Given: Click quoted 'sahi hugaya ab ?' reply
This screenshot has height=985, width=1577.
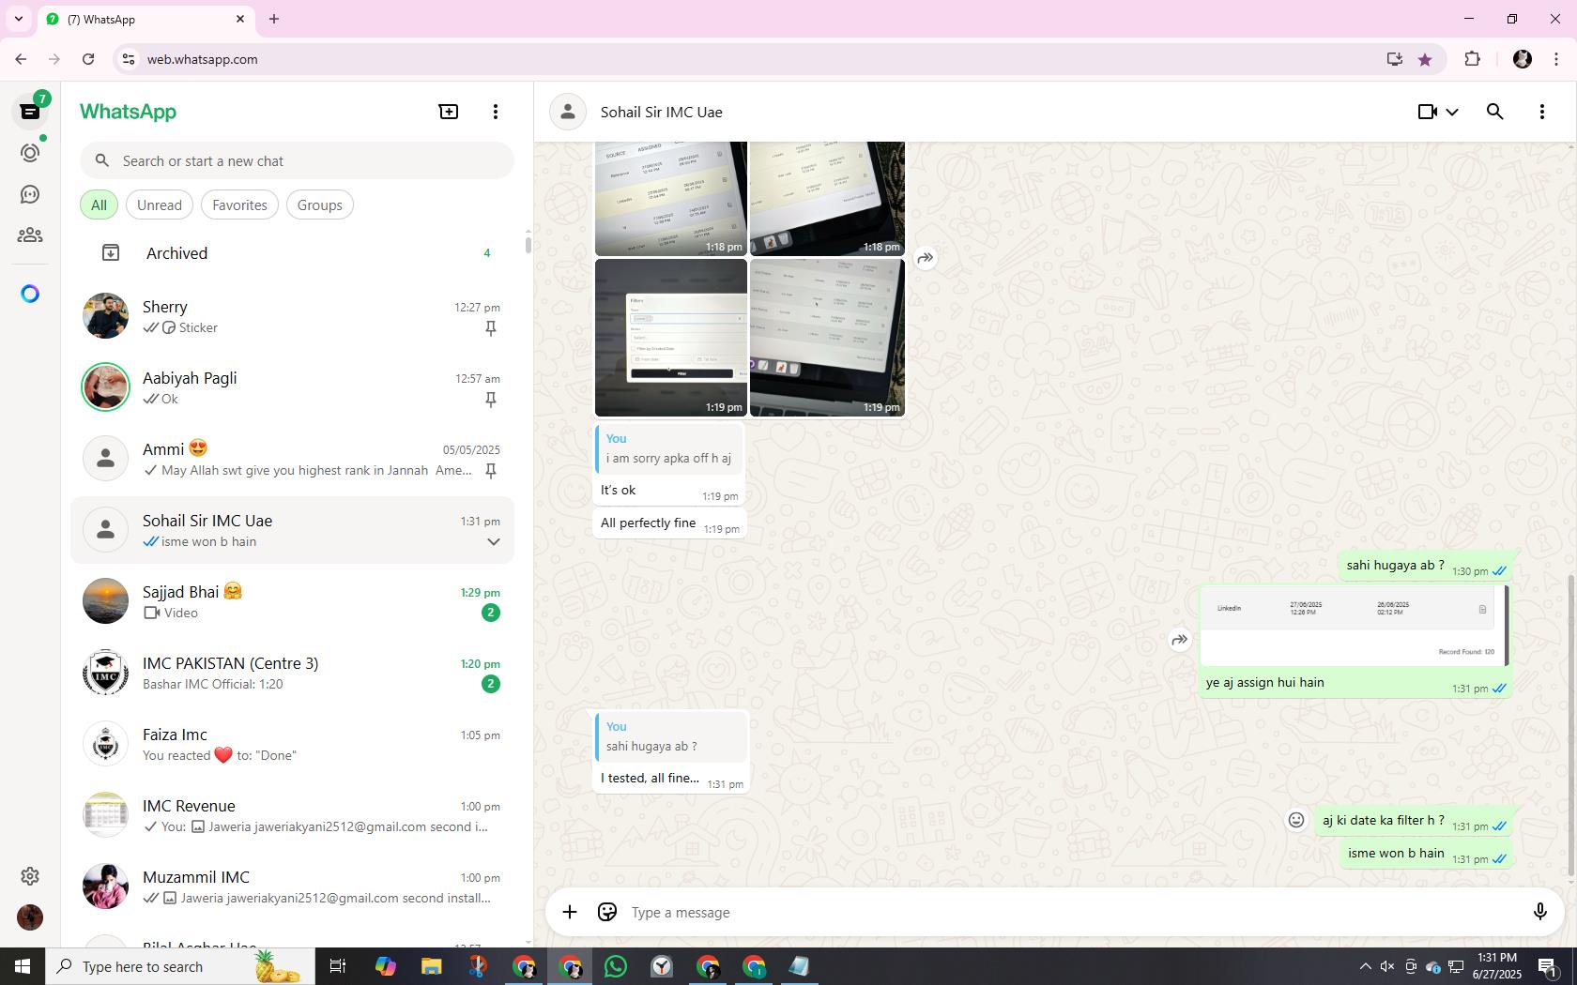Looking at the screenshot, I should 671,737.
